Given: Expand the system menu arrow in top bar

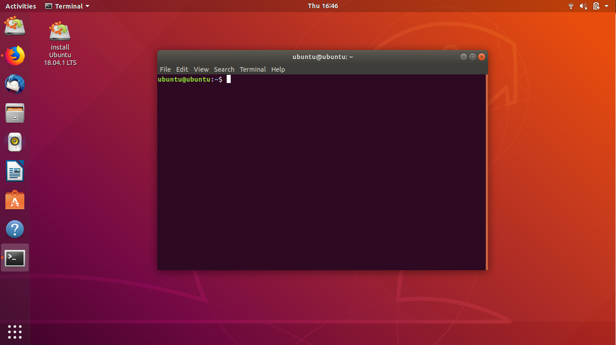Looking at the screenshot, I should point(607,6).
